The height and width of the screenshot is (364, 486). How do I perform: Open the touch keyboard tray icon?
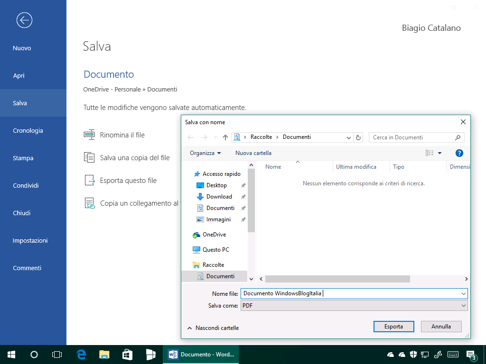point(453,355)
